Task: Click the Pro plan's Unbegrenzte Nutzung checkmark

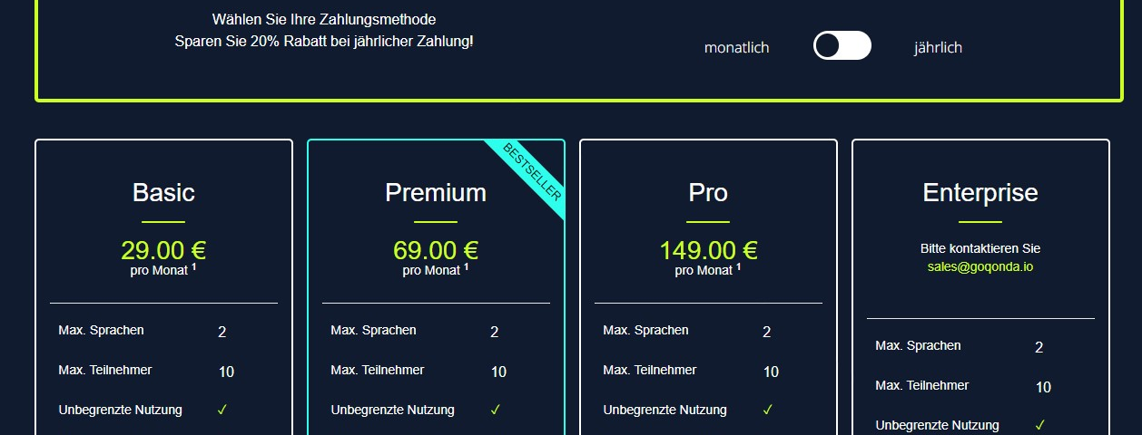Action: coord(767,410)
